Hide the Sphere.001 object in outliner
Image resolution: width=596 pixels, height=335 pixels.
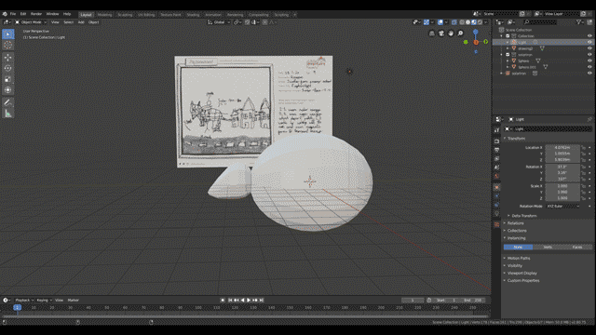click(x=589, y=67)
